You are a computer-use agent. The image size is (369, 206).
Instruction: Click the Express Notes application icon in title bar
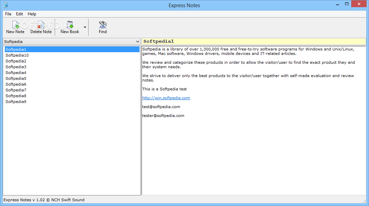coord(6,5)
